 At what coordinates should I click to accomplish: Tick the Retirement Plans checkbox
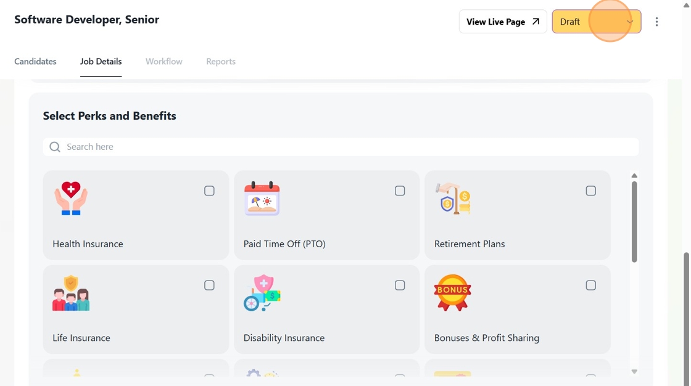pos(590,191)
